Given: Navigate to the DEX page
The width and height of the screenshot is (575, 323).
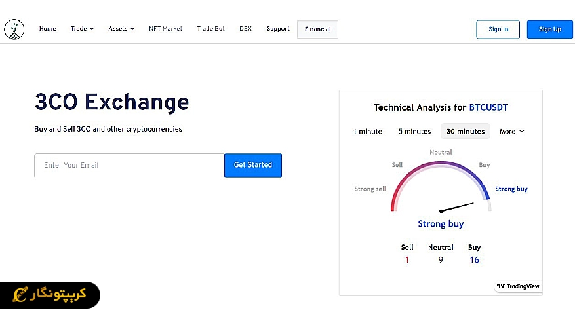Looking at the screenshot, I should (x=245, y=29).
